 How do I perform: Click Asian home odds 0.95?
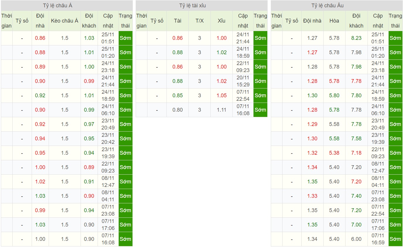pyautogui.click(x=40, y=153)
